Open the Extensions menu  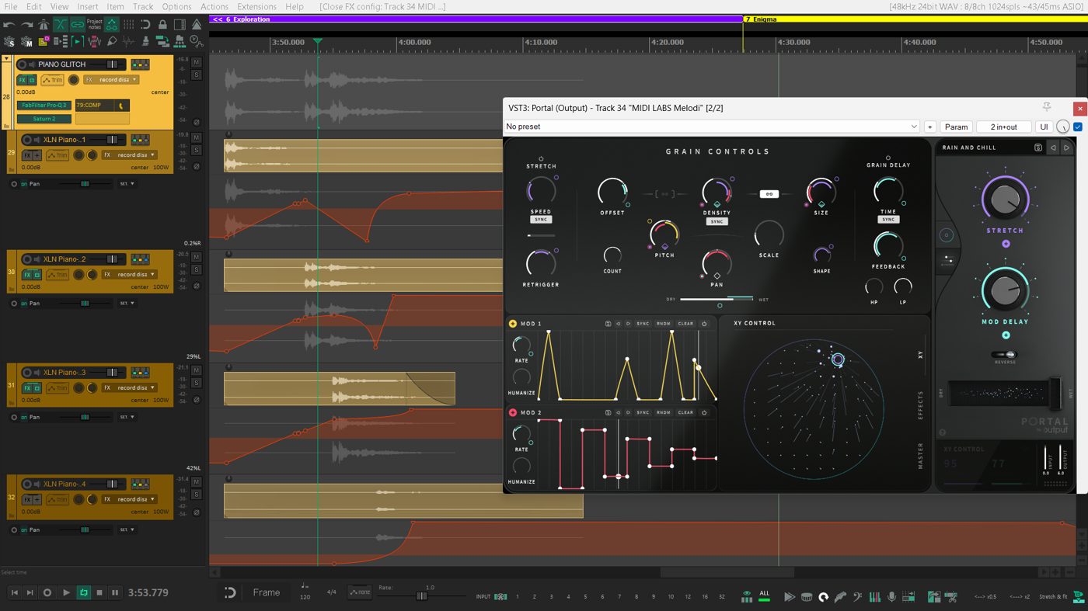point(256,6)
